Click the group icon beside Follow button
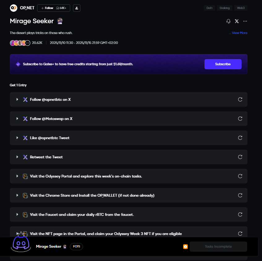The width and height of the screenshot is (262, 261). click(77, 8)
